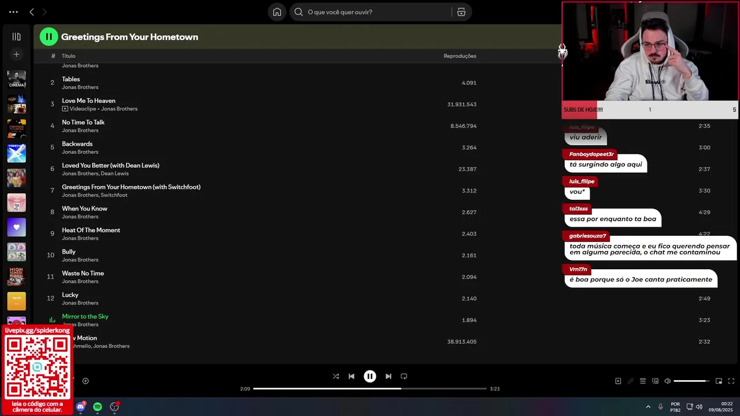Go forward with the right arrow
This screenshot has height=416, width=740.
[x=45, y=12]
